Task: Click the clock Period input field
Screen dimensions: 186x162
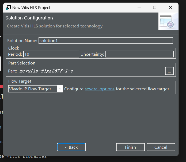Action: click(x=51, y=54)
